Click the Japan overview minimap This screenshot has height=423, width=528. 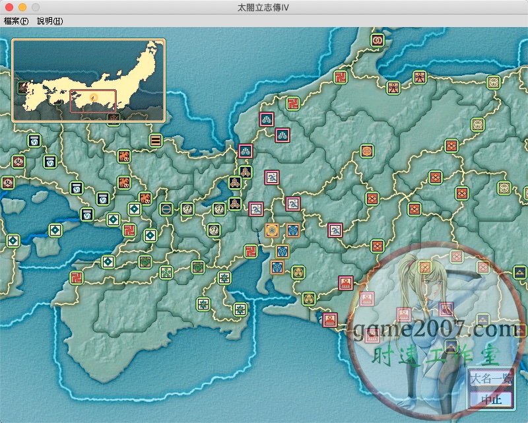pos(88,80)
